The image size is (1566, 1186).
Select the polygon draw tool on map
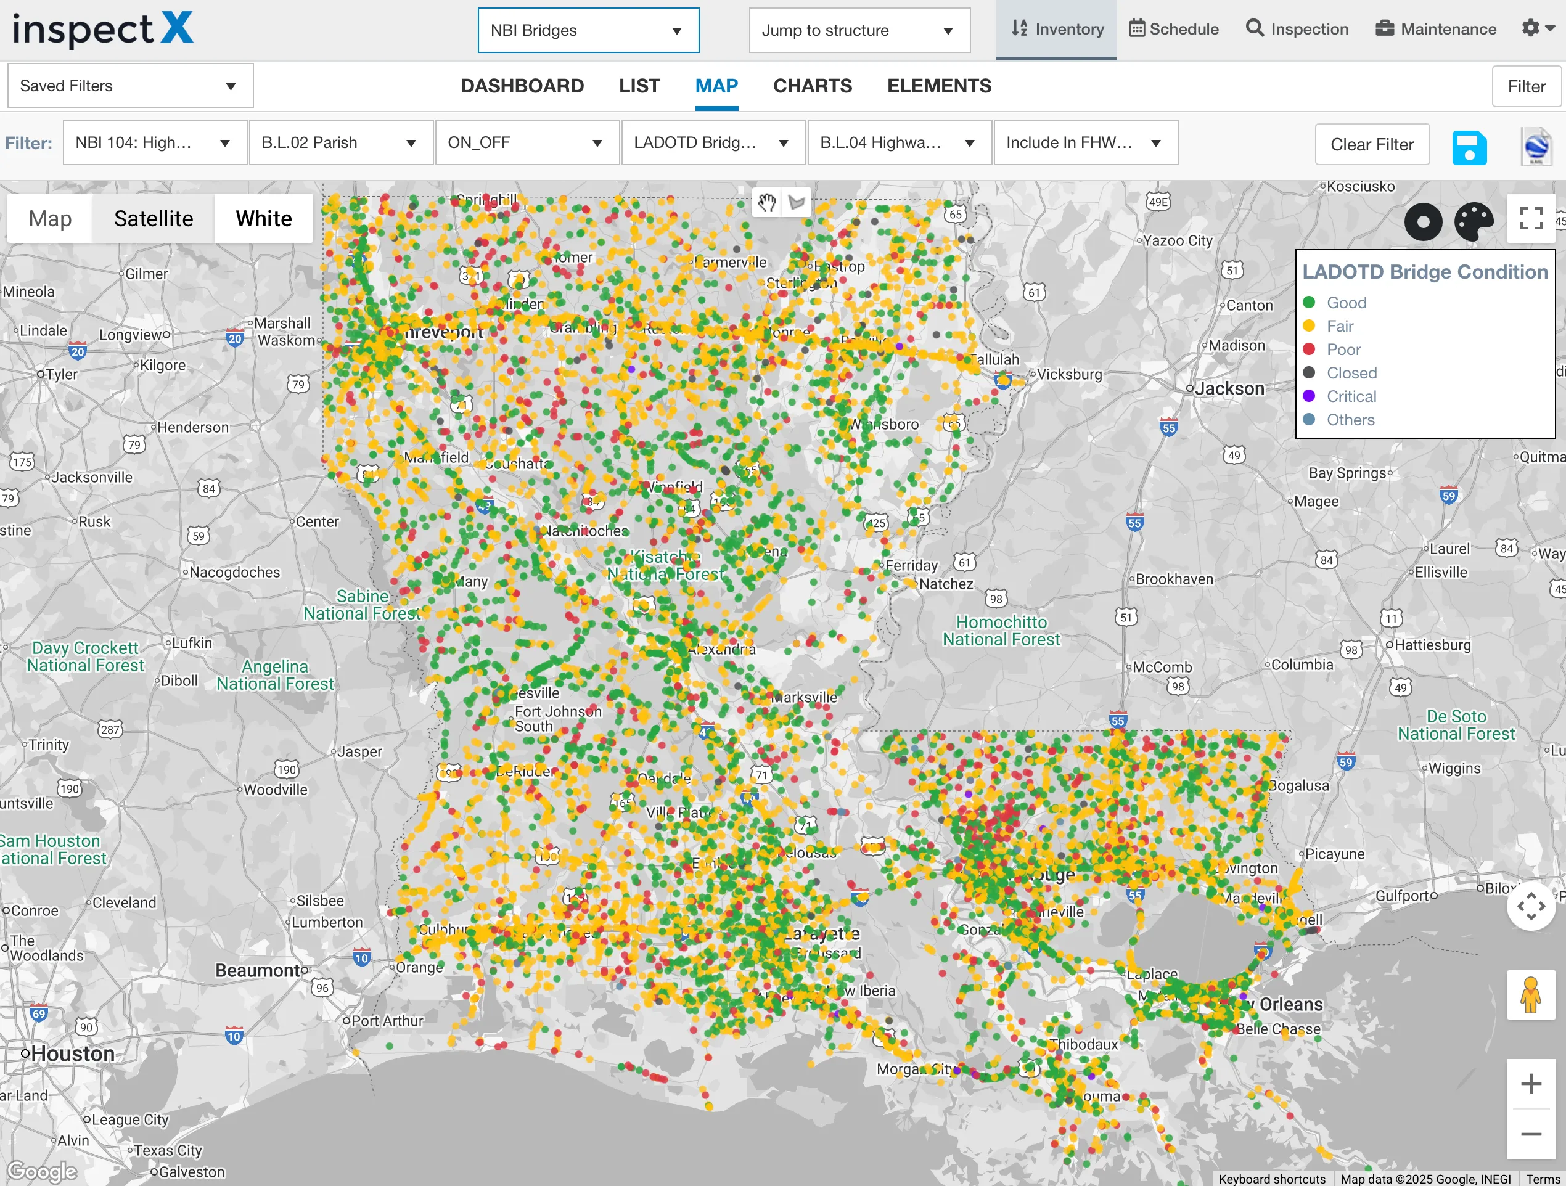point(797,203)
